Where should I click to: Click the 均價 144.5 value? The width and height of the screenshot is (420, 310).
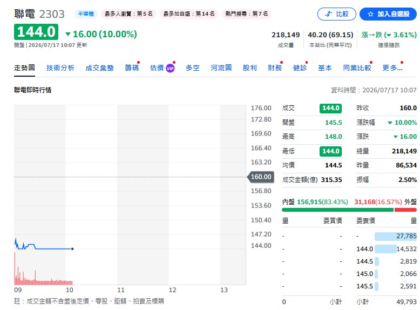click(334, 165)
